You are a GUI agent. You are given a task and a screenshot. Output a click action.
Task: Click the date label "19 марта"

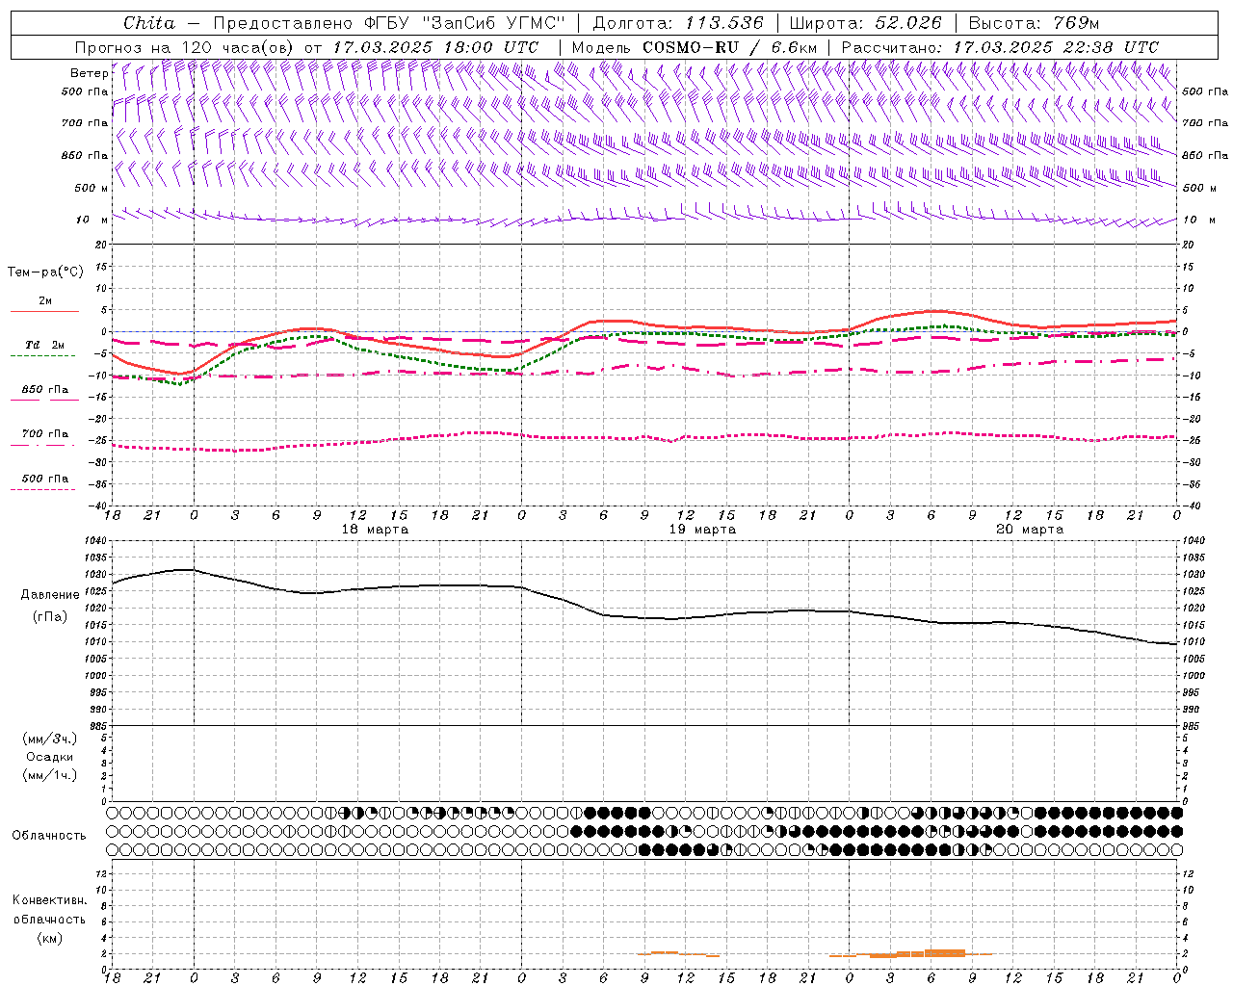tap(702, 530)
